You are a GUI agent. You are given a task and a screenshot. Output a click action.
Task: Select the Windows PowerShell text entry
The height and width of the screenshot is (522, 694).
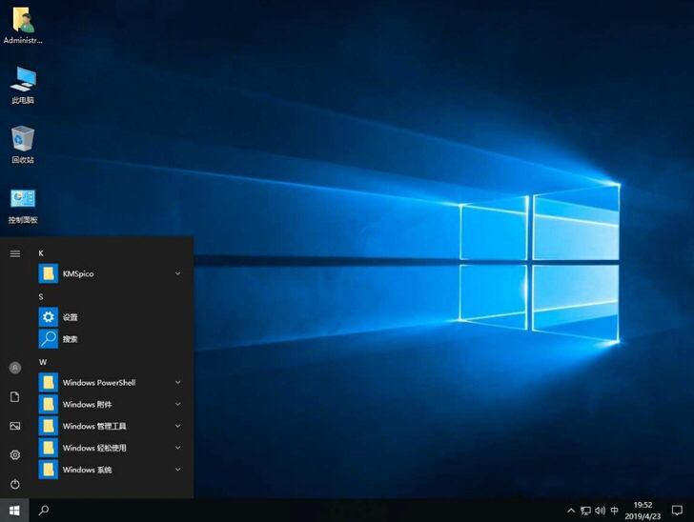(99, 383)
